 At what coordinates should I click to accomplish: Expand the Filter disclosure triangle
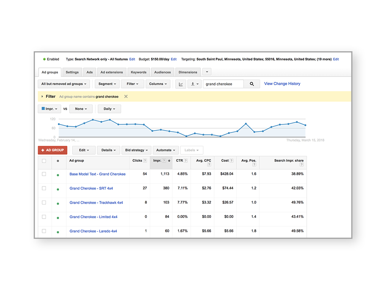coord(42,96)
